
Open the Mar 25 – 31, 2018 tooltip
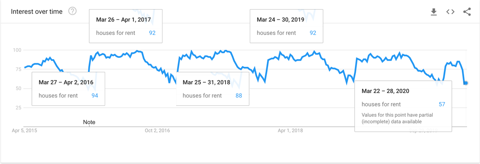point(212,89)
